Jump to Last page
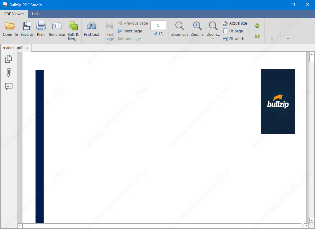The width and height of the screenshot is (315, 229). 130,39
